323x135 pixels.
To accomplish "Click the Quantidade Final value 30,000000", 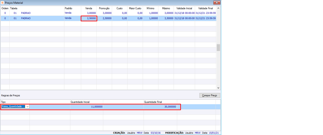I will click(160, 107).
